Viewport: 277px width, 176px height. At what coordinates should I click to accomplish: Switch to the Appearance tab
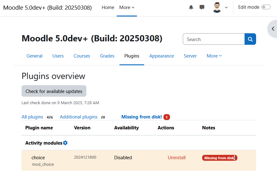click(162, 56)
